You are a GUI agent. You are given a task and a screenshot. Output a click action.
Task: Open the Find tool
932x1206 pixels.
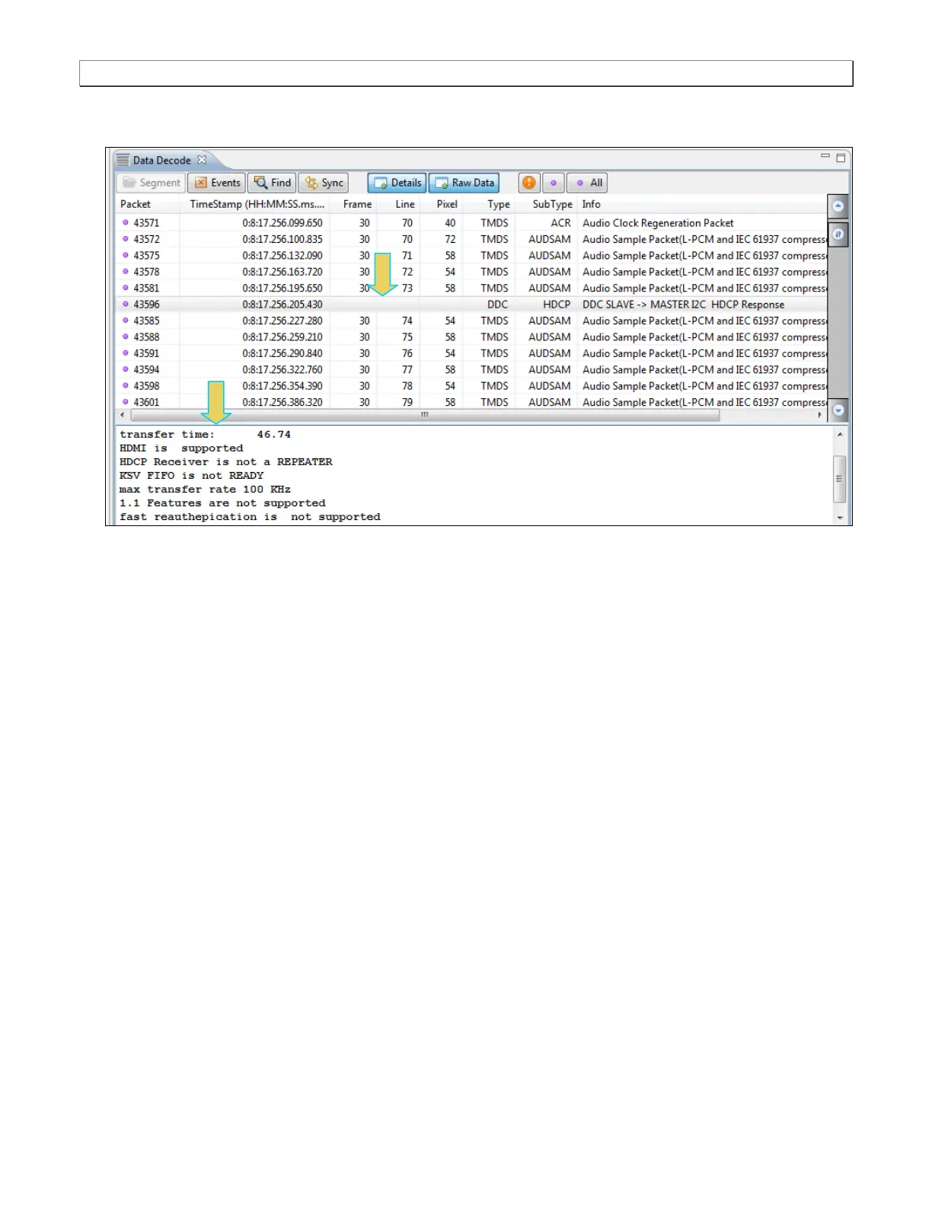(x=273, y=183)
